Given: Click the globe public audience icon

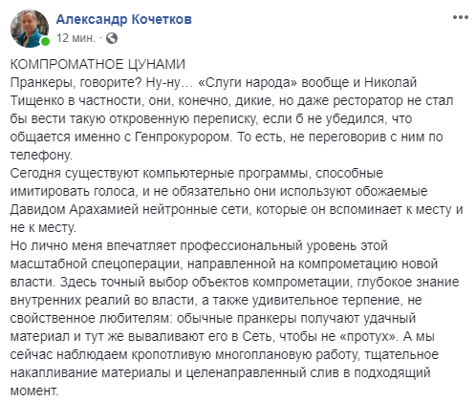Looking at the screenshot, I should click(x=112, y=38).
